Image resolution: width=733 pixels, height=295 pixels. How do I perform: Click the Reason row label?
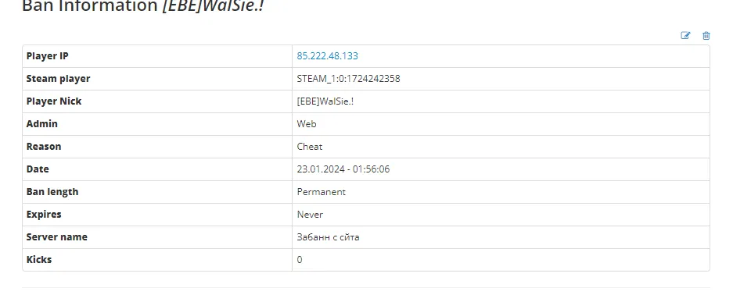[x=44, y=147]
